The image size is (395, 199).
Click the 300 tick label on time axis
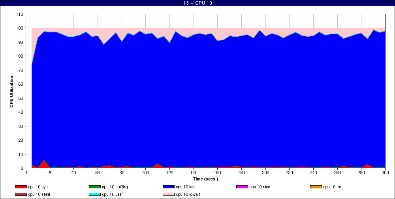pyautogui.click(x=385, y=173)
